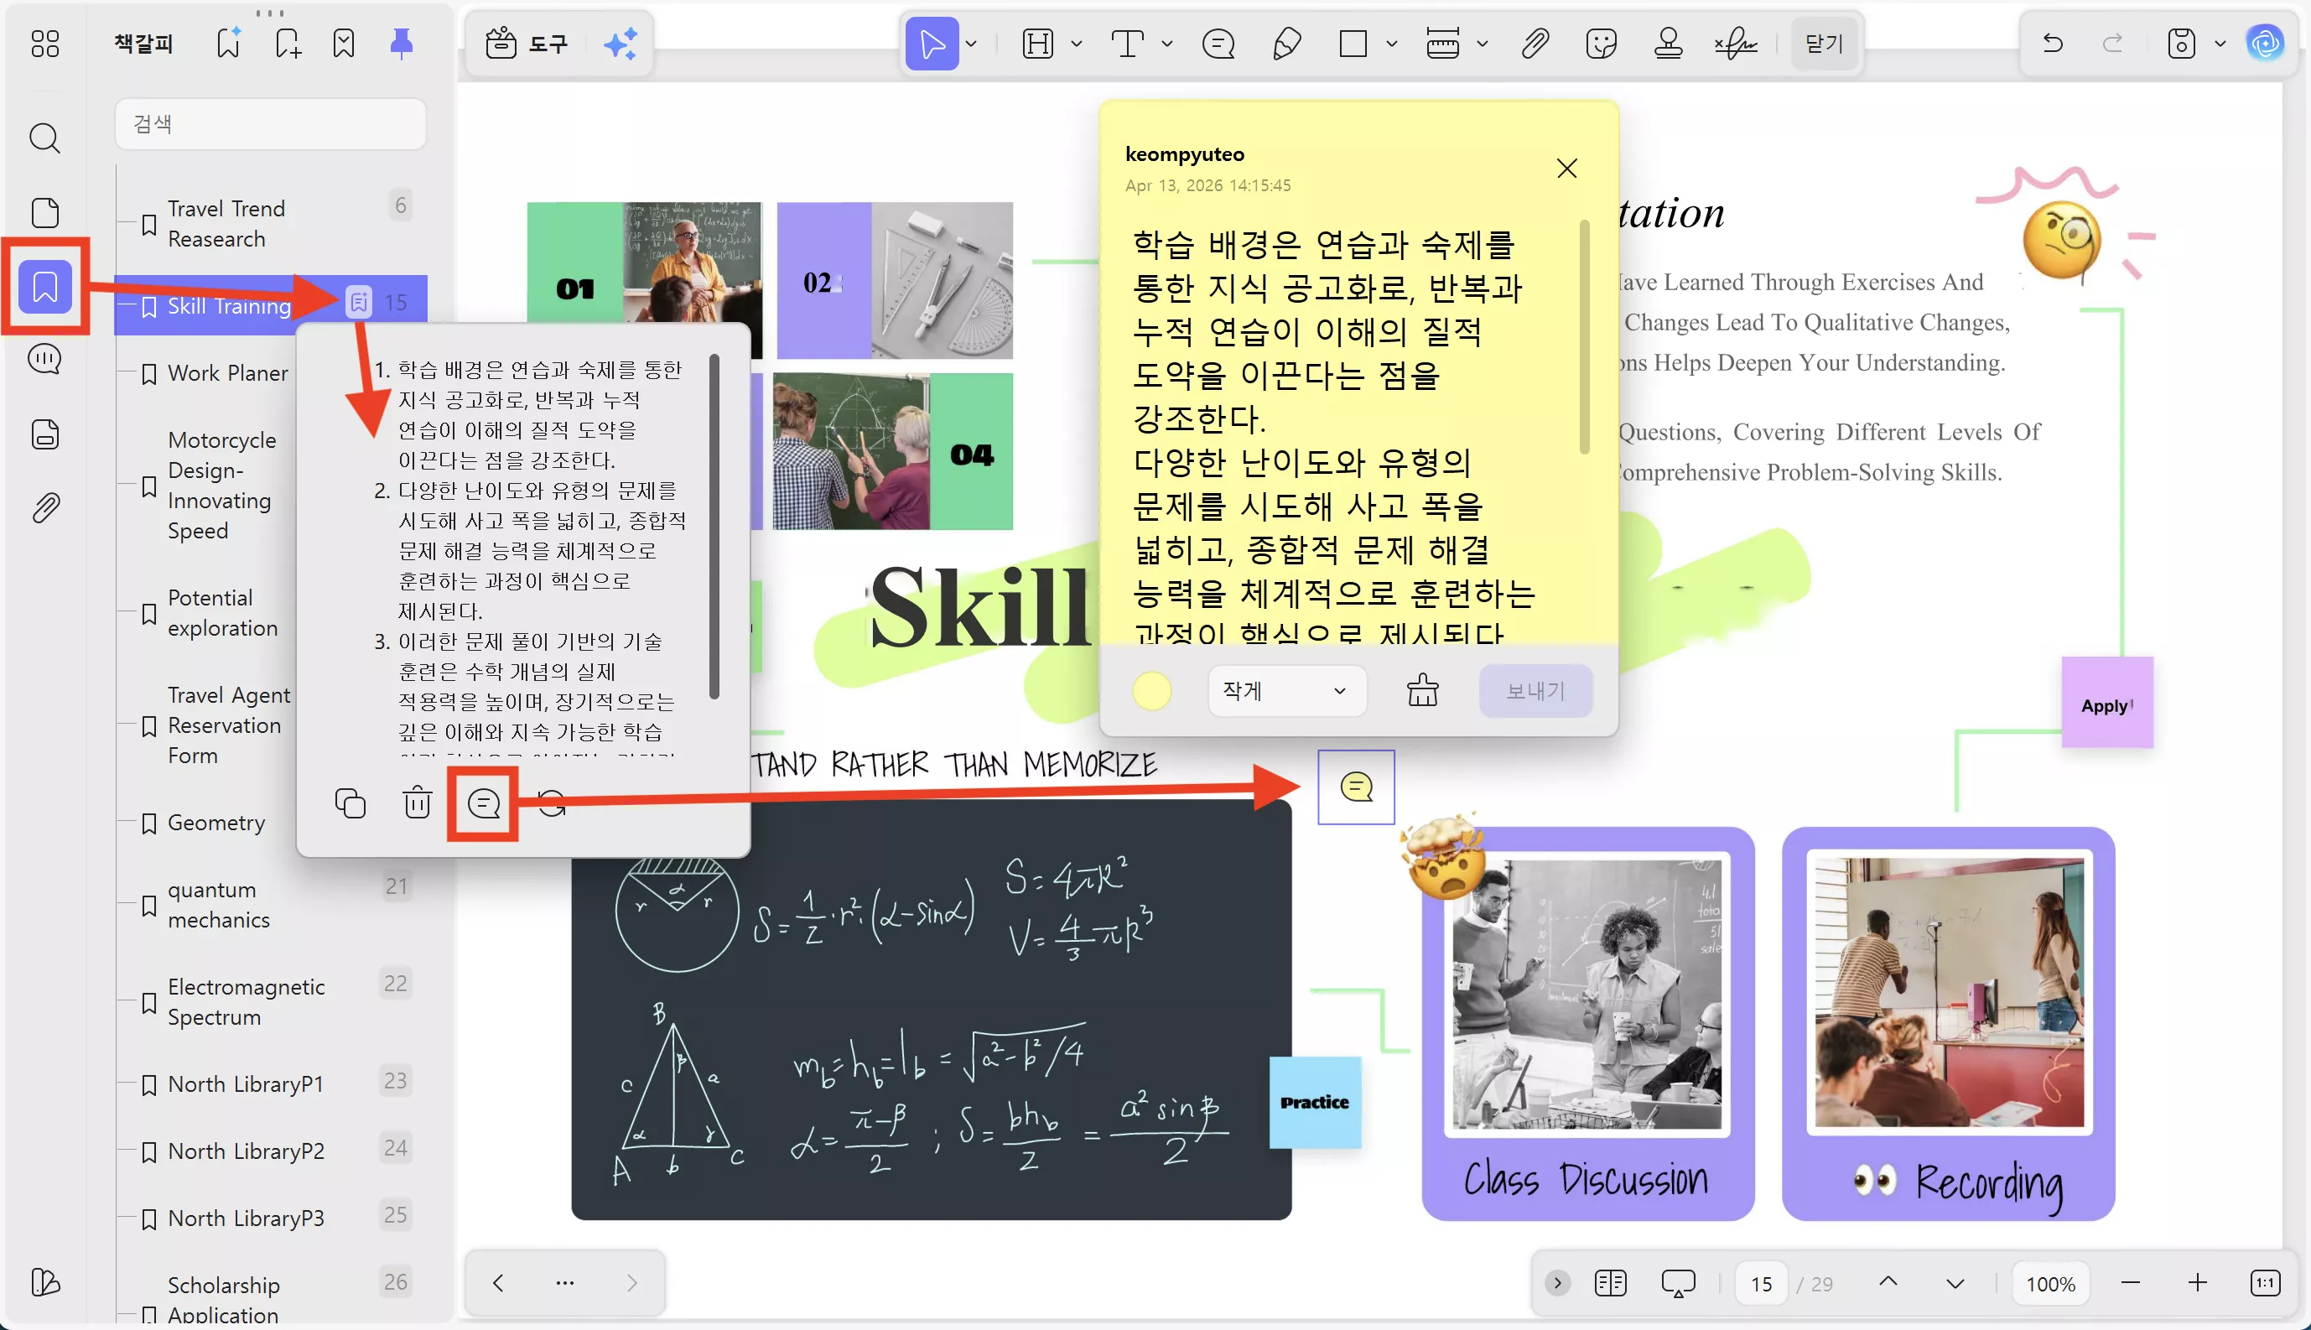Click the yellow color swatch in the note

tap(1151, 692)
